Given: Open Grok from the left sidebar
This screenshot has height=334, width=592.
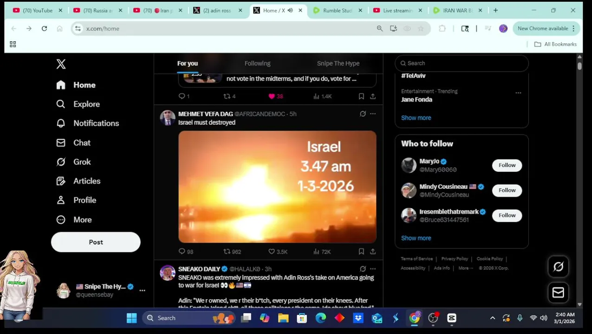Looking at the screenshot, I should 73,162.
